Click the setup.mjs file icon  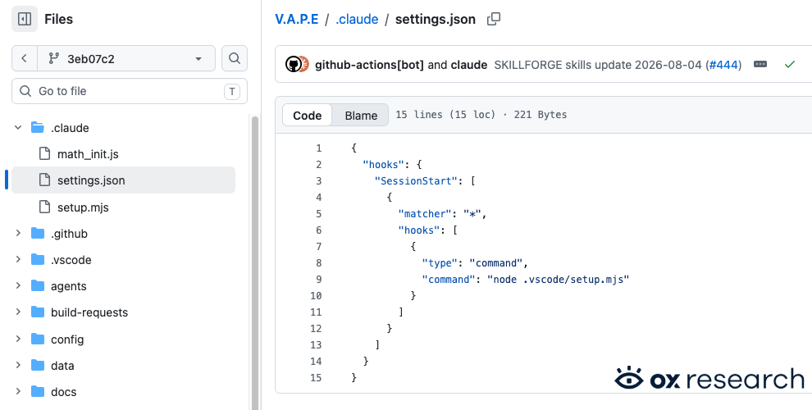45,207
